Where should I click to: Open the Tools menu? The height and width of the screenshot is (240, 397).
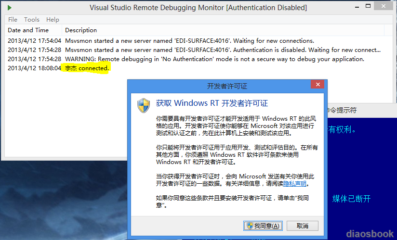tap(32, 19)
